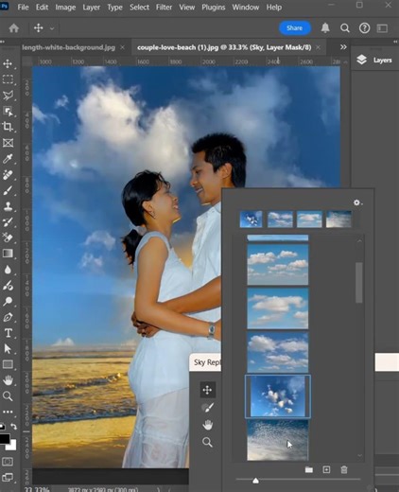Choose first recent sky thumbnail with heart cloud
Image resolution: width=399 pixels, height=492 pixels.
(x=251, y=219)
